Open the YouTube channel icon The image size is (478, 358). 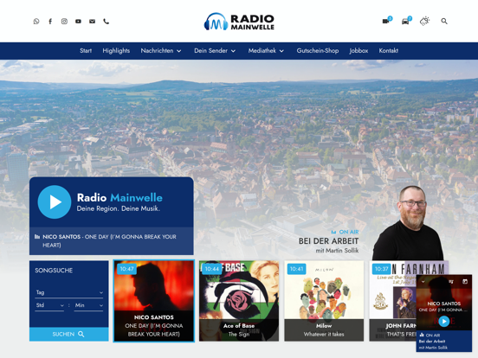pyautogui.click(x=78, y=22)
